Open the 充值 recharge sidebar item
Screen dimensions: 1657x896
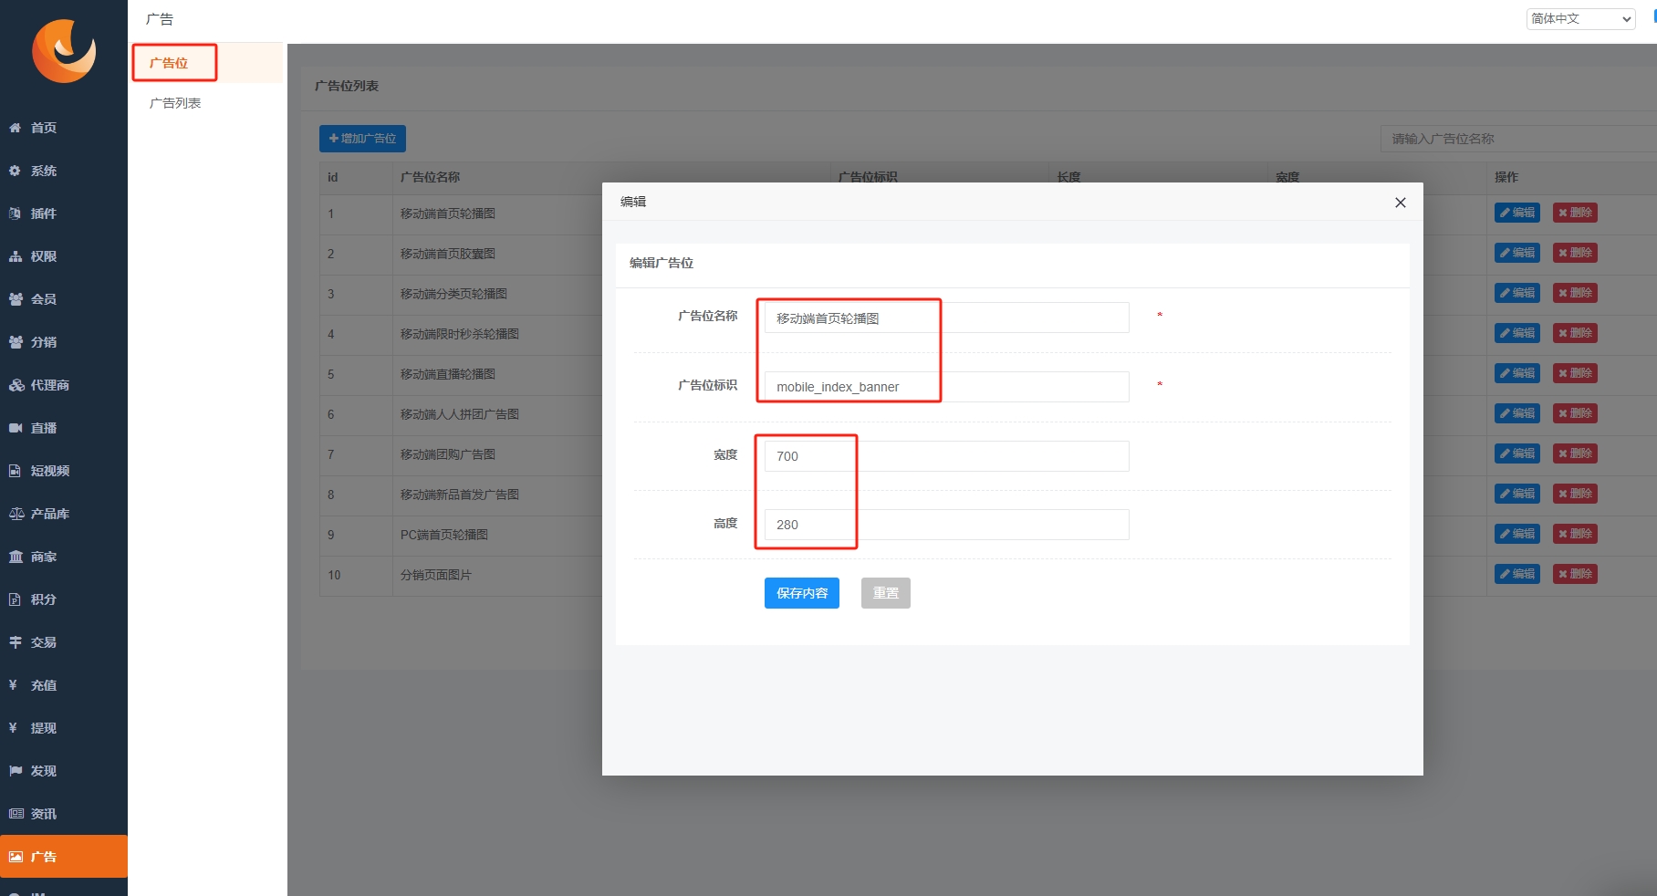[x=64, y=685]
